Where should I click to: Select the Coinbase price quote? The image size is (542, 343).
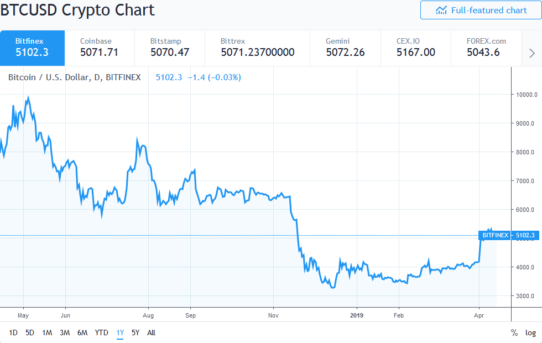point(101,48)
